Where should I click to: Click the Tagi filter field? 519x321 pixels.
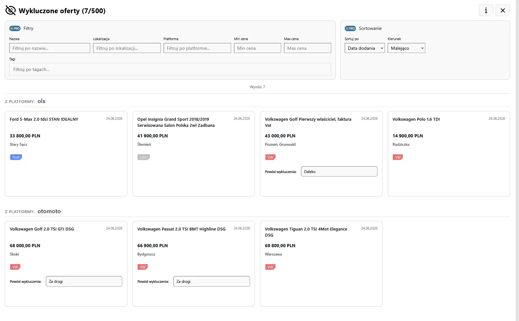(x=170, y=69)
